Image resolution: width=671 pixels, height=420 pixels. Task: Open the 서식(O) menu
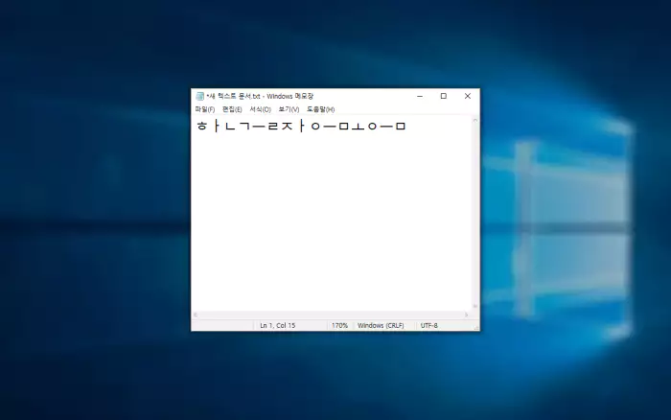pyautogui.click(x=260, y=109)
